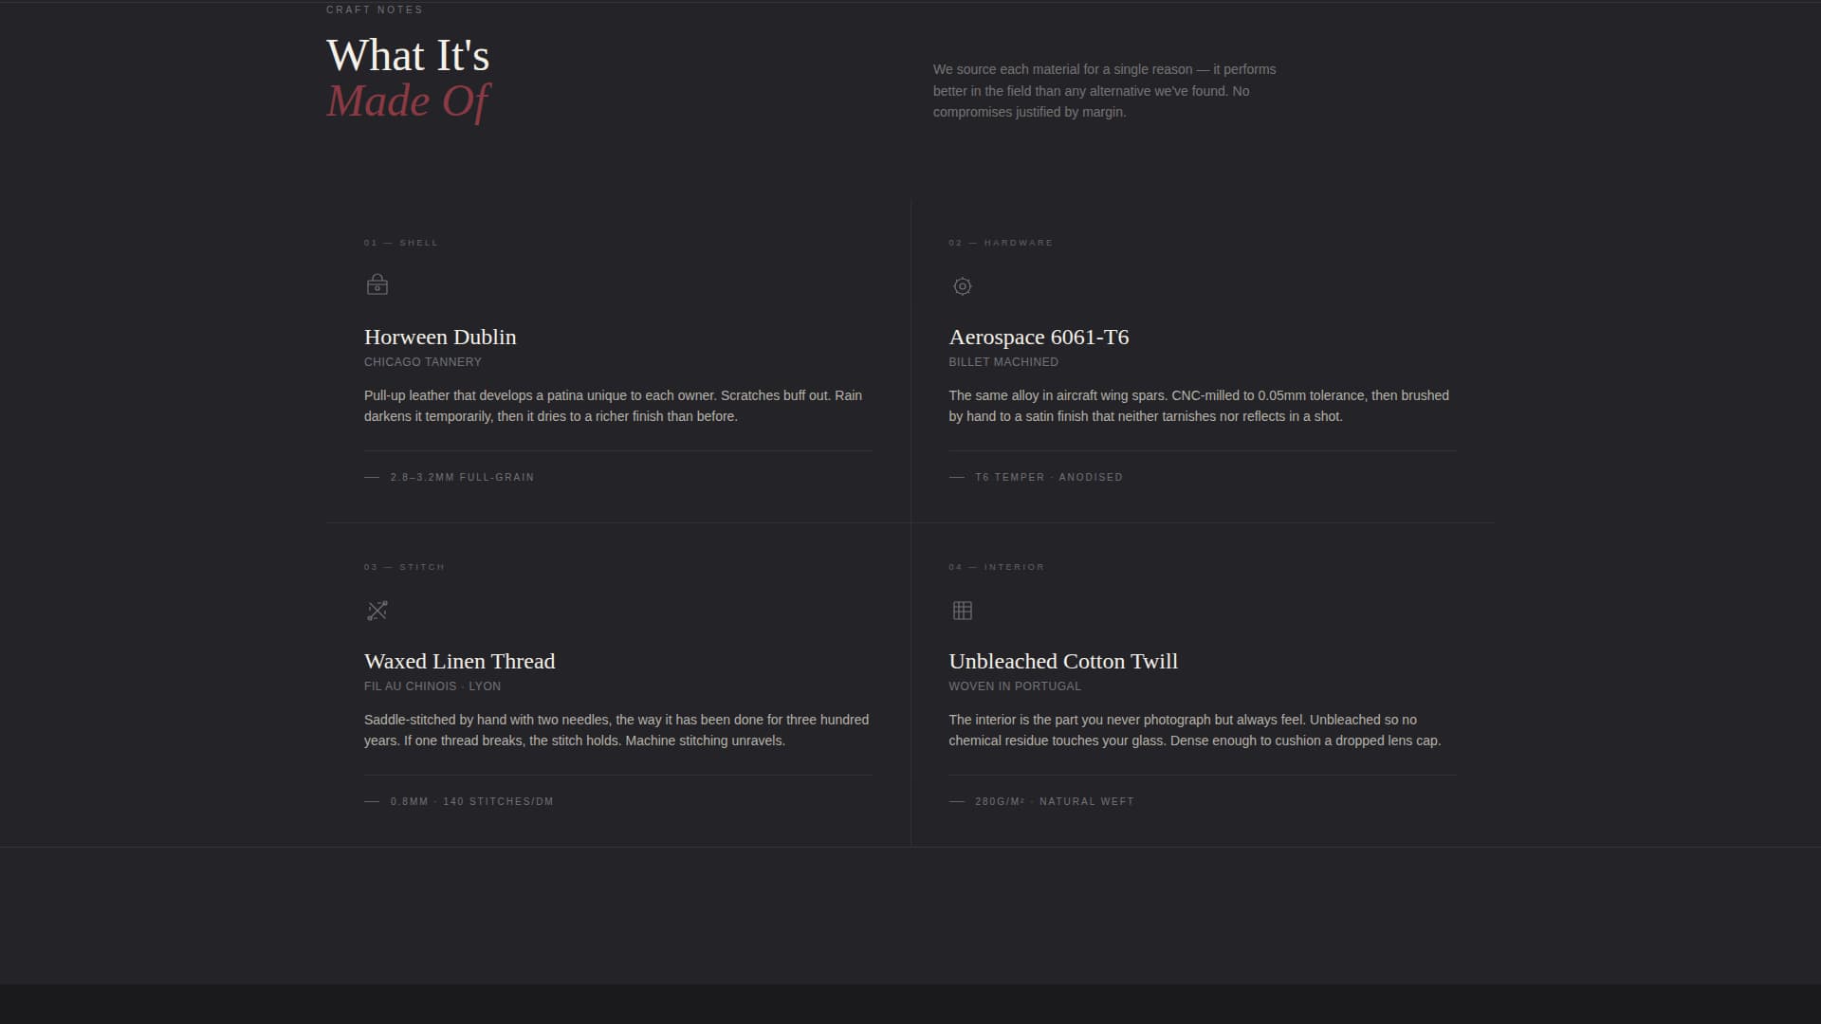Viewport: 1821px width, 1024px height.
Task: Select the 'Unbleached Cotton Twill' heading
Action: coord(1063,662)
